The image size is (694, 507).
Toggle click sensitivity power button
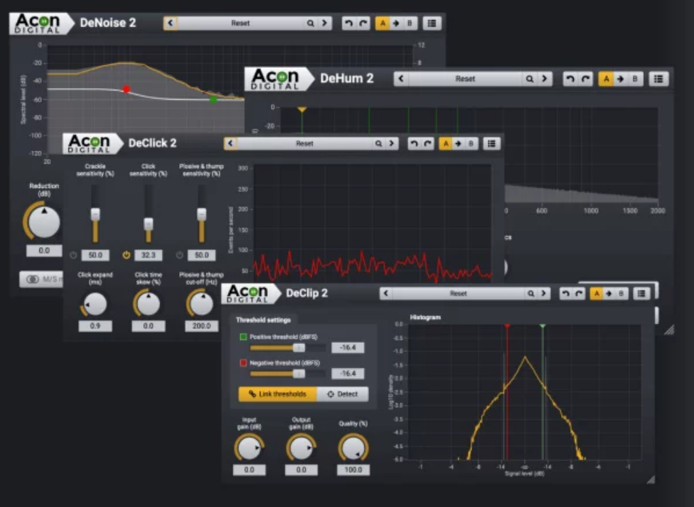(x=127, y=255)
